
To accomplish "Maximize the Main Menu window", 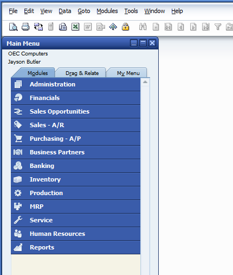I will 143,43.
